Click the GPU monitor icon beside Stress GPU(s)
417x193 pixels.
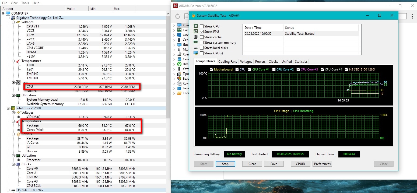point(196,53)
